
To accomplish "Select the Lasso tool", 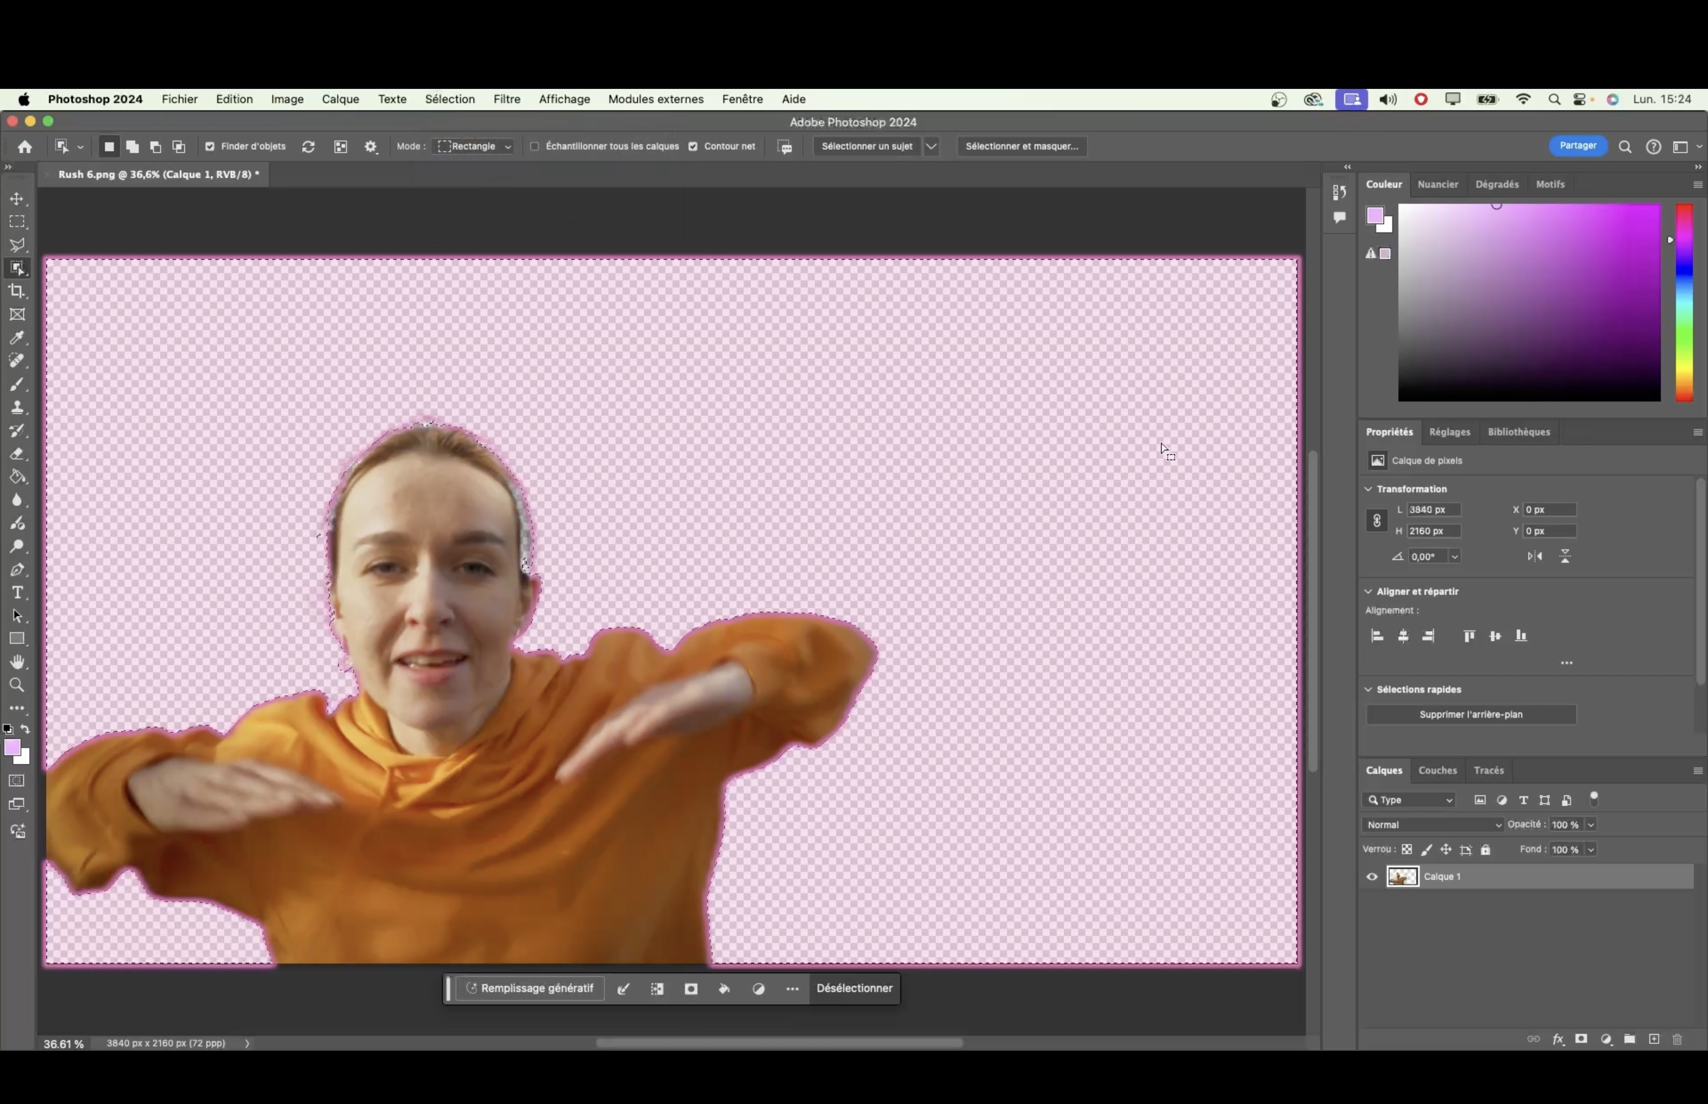I will pos(17,245).
